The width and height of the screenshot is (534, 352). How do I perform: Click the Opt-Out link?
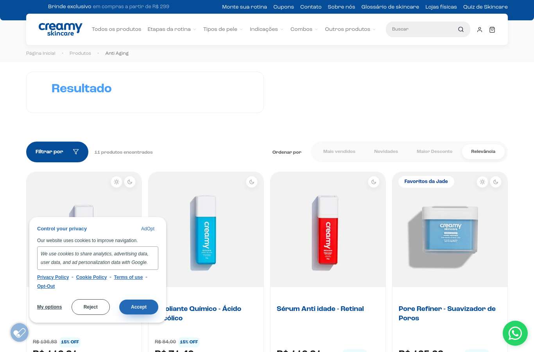[x=46, y=286]
